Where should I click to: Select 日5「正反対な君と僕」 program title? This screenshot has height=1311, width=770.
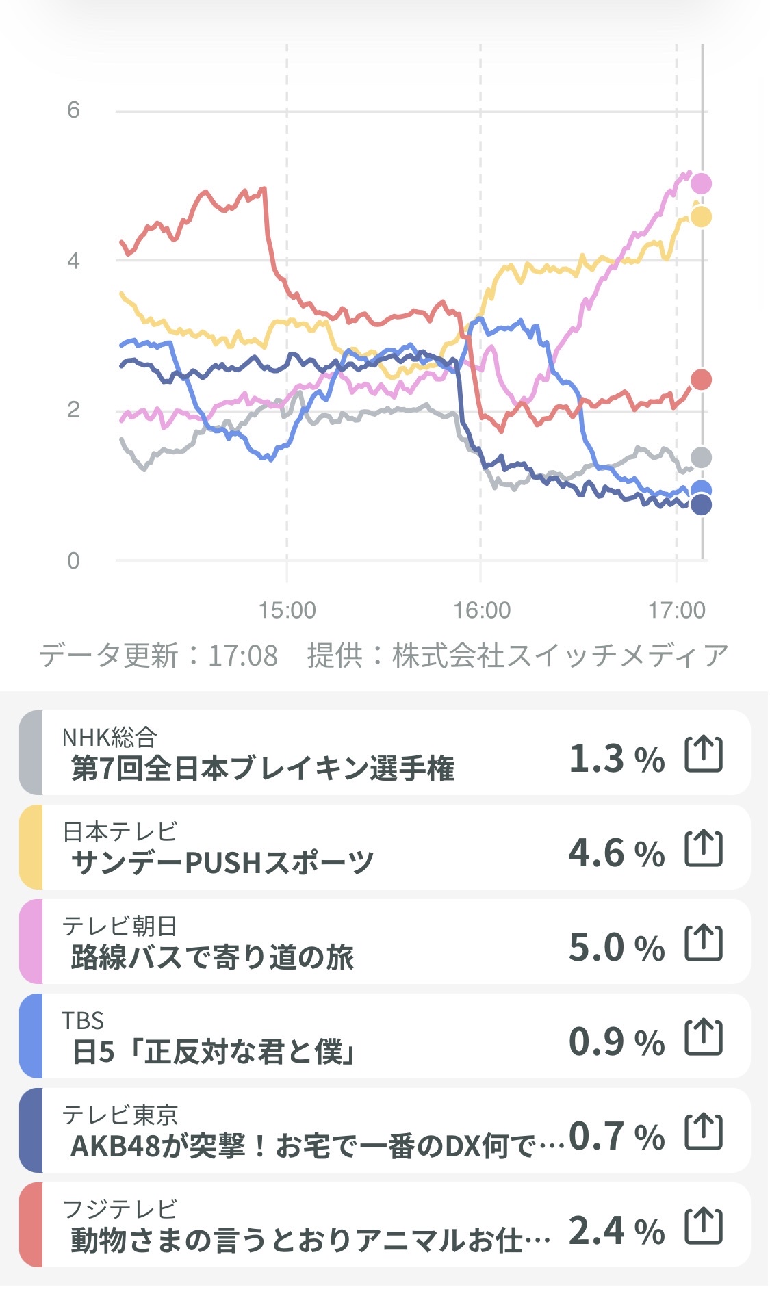click(214, 1051)
